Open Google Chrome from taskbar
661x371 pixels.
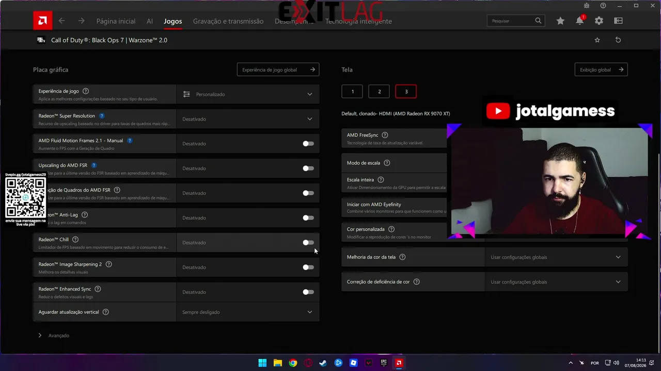point(293,363)
